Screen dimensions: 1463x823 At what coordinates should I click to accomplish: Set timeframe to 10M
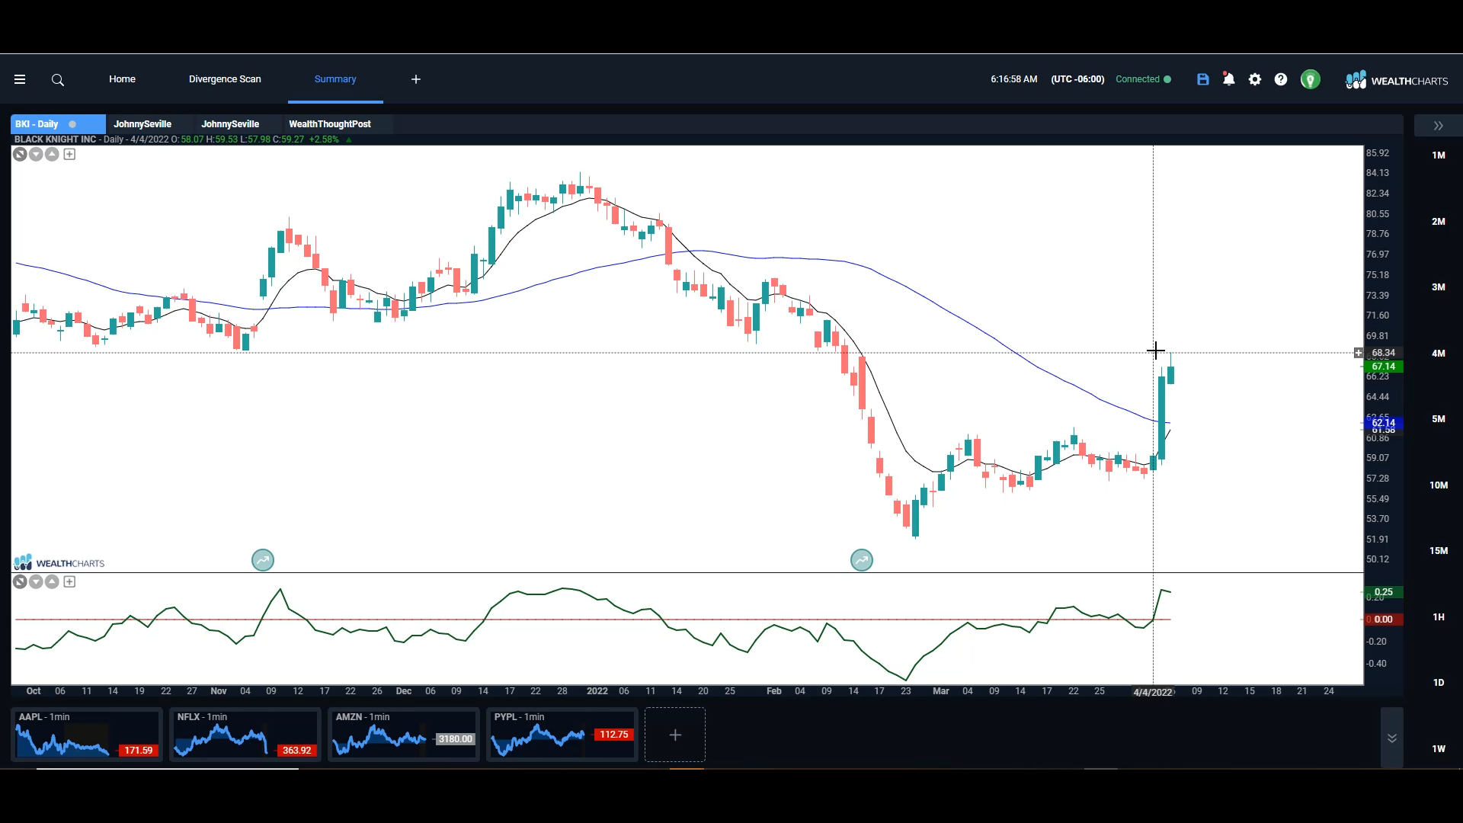(x=1439, y=485)
